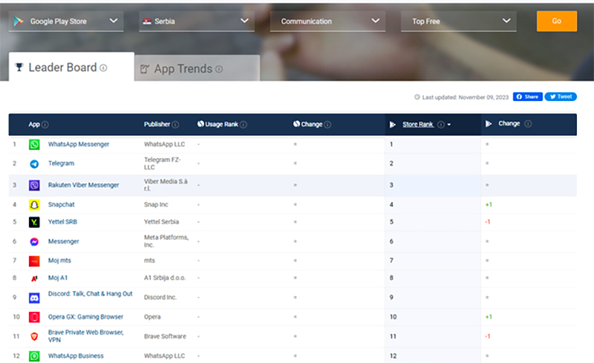Click info icon next to Store Rank header

[x=440, y=125]
